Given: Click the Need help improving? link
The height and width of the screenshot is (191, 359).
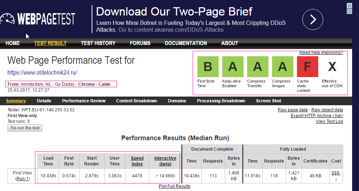Looking at the screenshot, I should (x=321, y=53).
